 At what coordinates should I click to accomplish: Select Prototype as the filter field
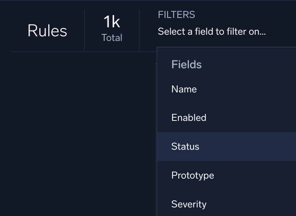coord(192,175)
